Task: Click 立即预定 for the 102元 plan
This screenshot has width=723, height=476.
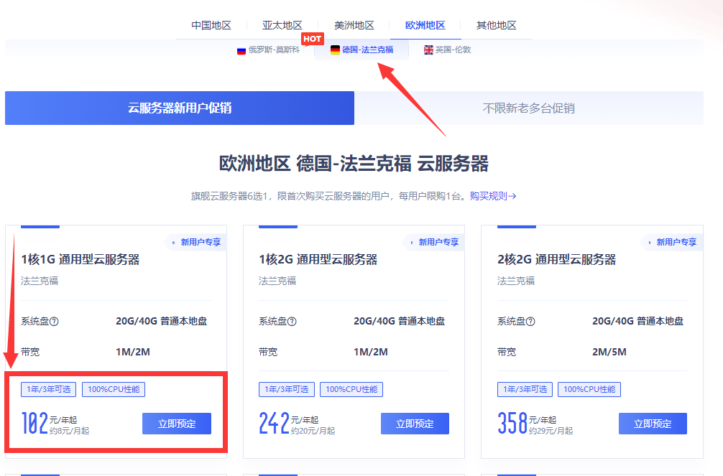Action: [x=177, y=424]
